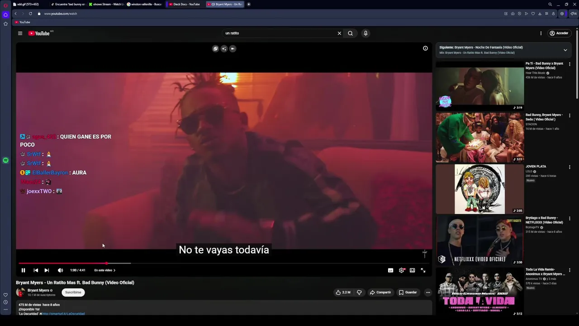Open the Spotify icon in the sidebar
The width and height of the screenshot is (579, 326).
[5, 160]
